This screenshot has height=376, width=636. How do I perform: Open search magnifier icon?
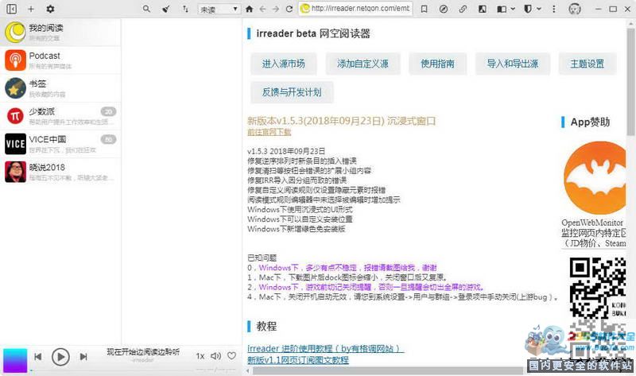[x=146, y=9]
